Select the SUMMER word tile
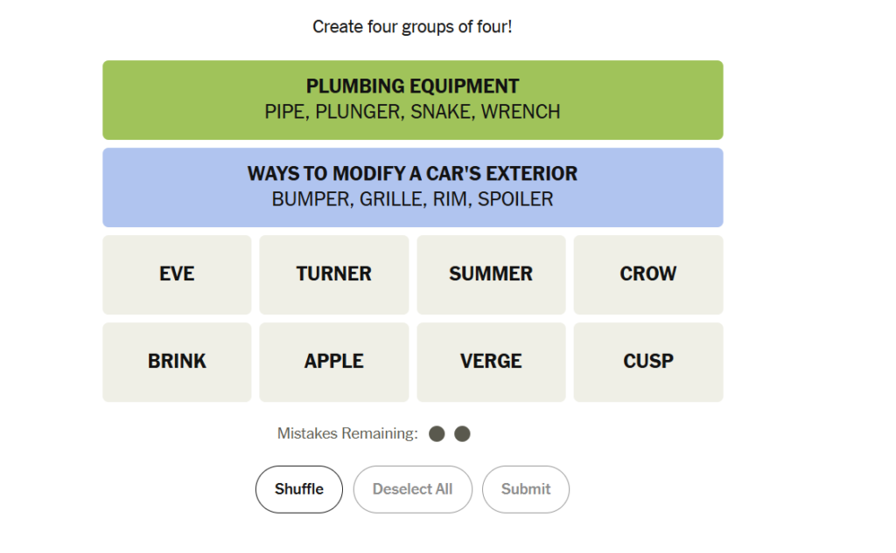Image resolution: width=896 pixels, height=553 pixels. [491, 274]
